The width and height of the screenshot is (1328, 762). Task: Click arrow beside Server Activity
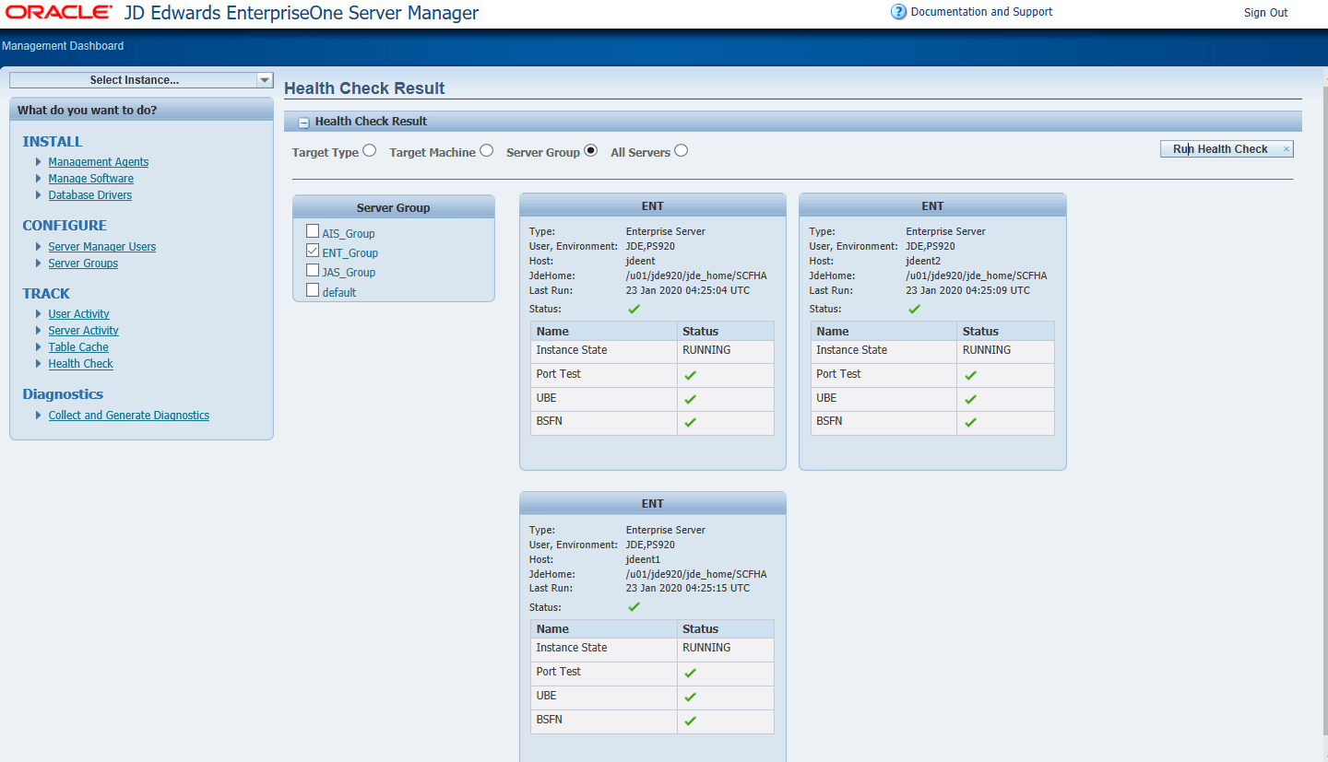[39, 331]
